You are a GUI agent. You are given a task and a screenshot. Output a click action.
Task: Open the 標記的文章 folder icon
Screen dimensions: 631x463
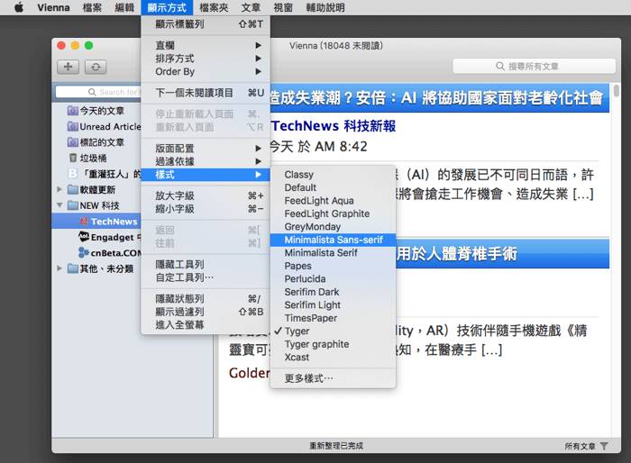point(73,142)
